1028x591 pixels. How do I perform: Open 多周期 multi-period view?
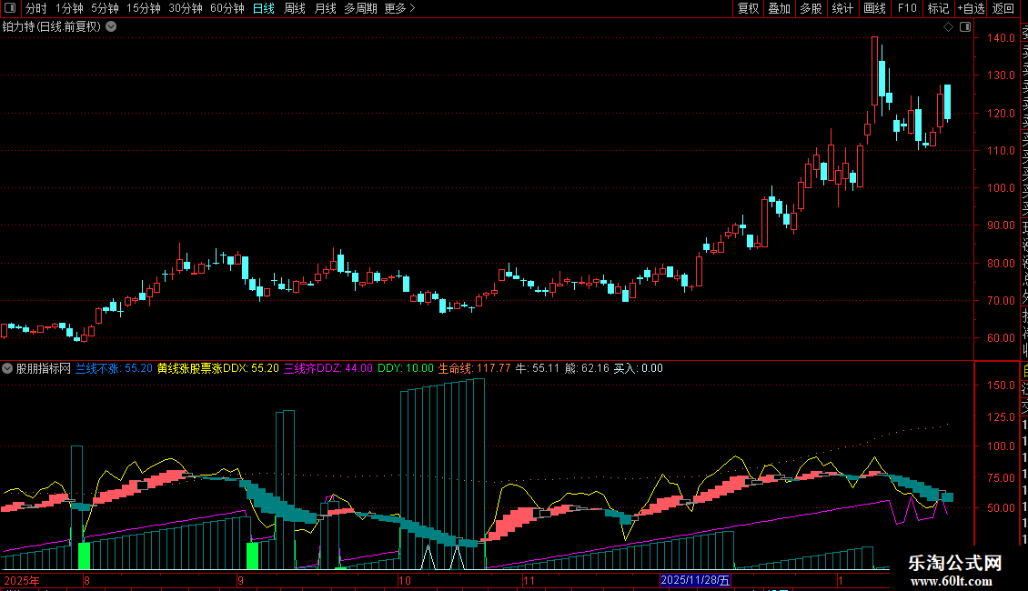(x=360, y=8)
